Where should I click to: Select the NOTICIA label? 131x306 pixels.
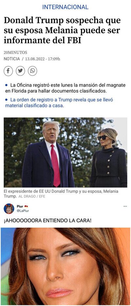pos(12,59)
